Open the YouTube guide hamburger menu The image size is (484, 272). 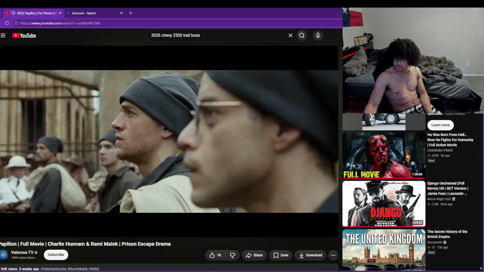tap(3, 36)
